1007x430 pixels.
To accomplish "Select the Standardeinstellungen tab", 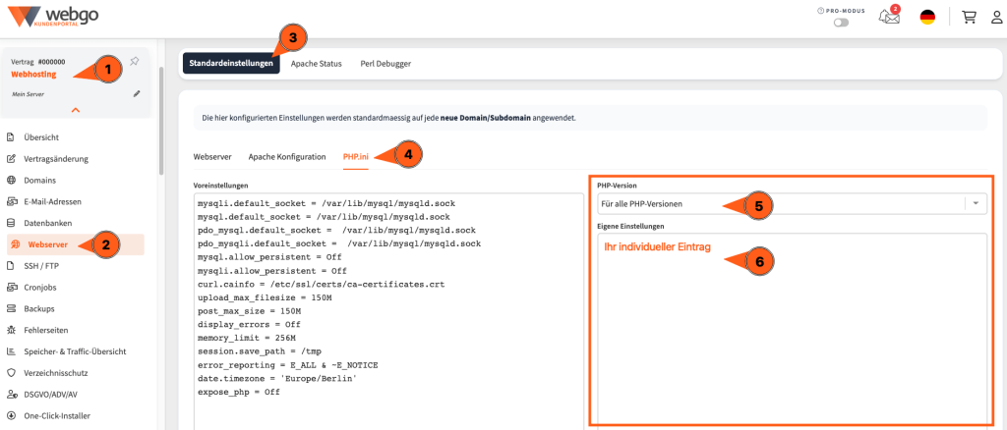I will pyautogui.click(x=231, y=64).
